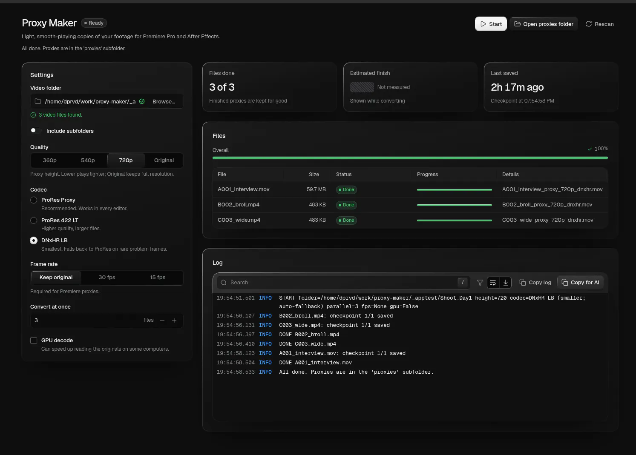Click the green check icon beside folder path
Image resolution: width=636 pixels, height=455 pixels.
click(x=142, y=101)
